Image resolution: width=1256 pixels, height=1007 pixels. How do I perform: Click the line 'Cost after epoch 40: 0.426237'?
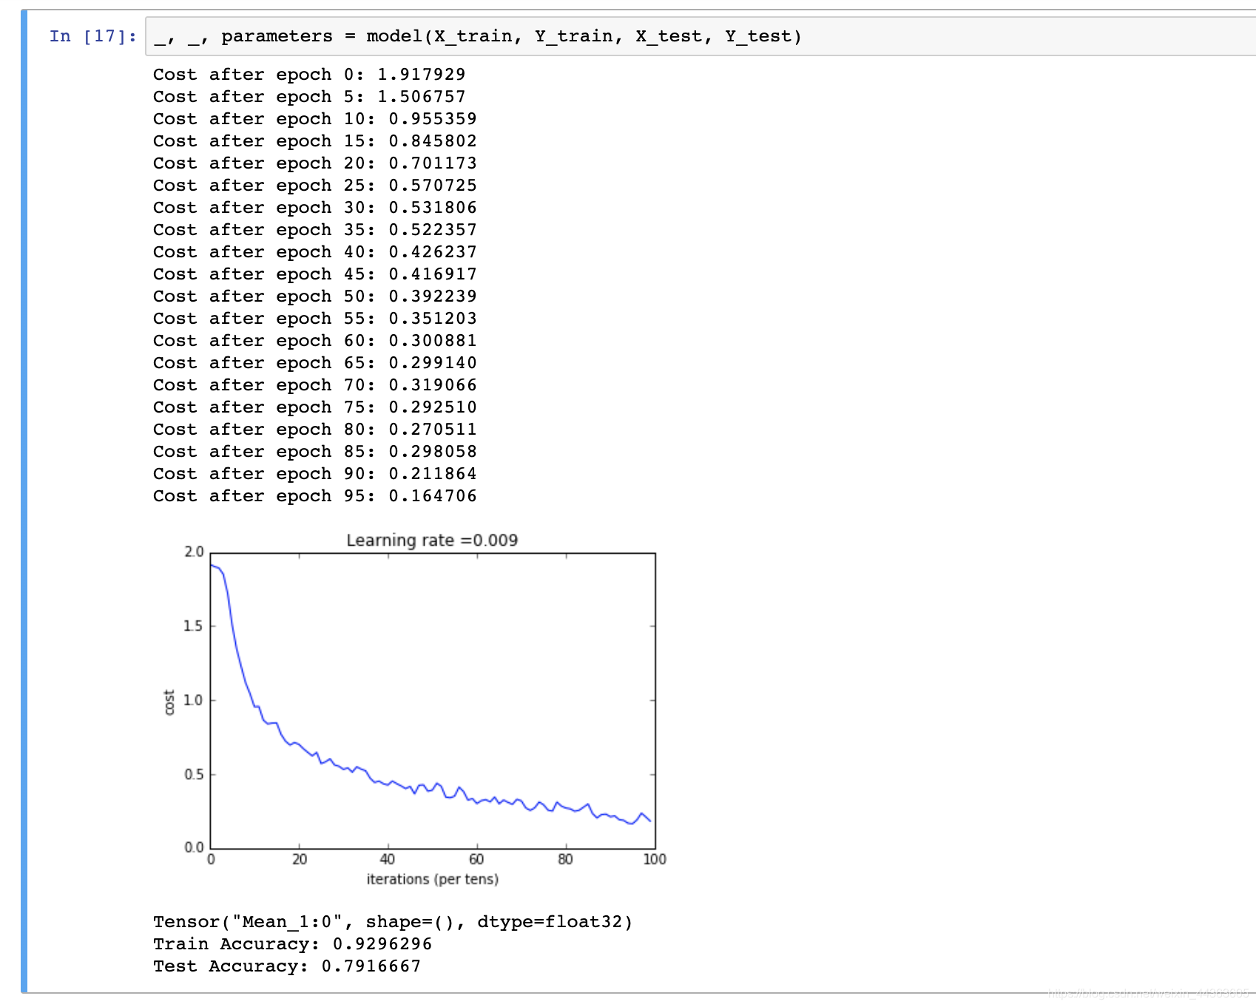(315, 252)
